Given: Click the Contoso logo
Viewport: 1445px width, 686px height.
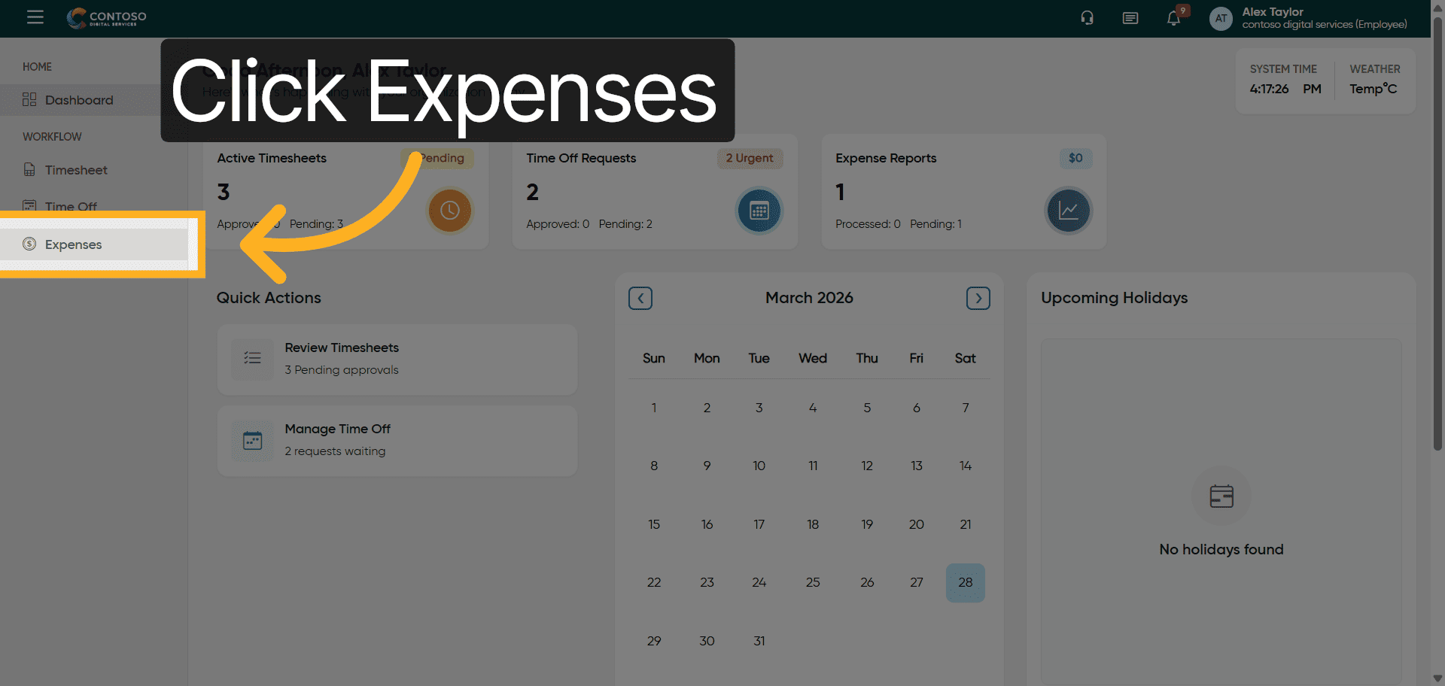Looking at the screenshot, I should (x=107, y=17).
